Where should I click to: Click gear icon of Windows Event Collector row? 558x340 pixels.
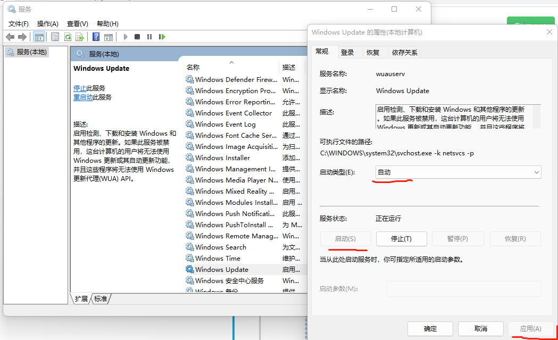coord(190,113)
